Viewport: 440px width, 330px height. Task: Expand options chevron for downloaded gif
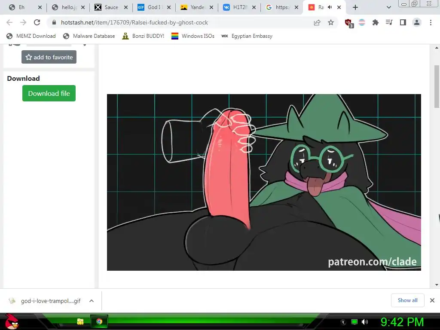(x=92, y=301)
